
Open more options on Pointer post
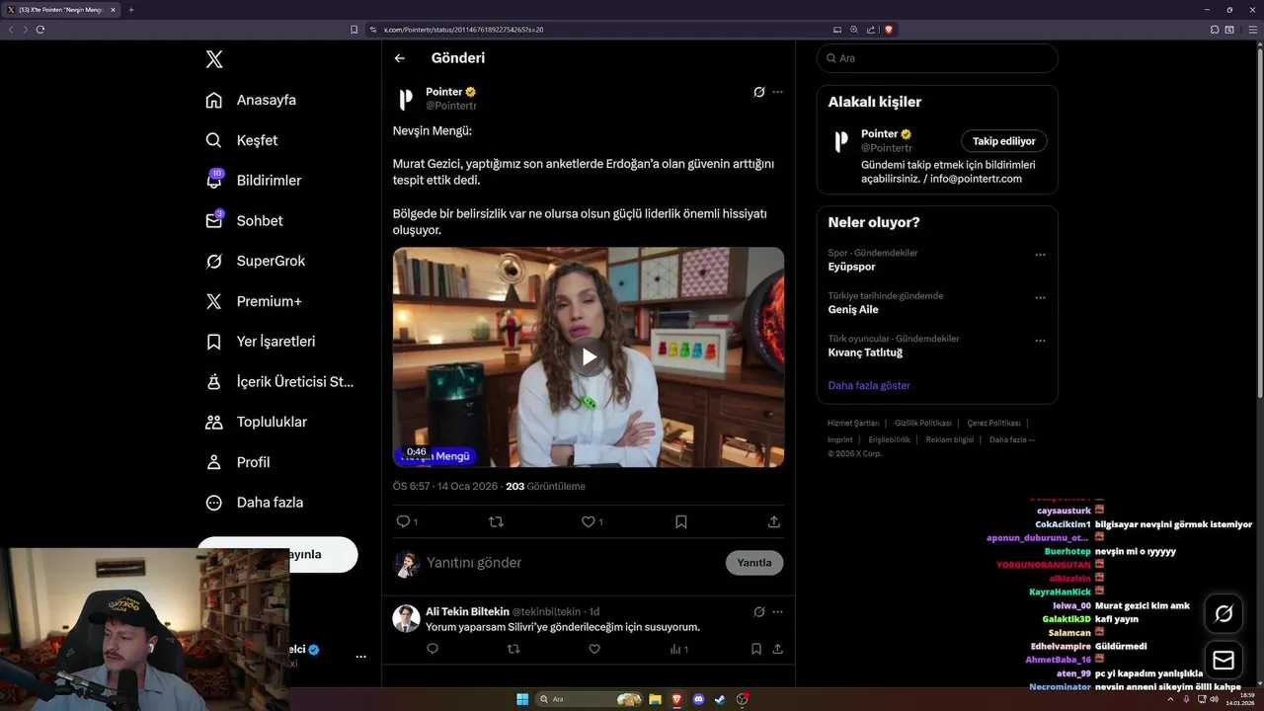tap(778, 92)
